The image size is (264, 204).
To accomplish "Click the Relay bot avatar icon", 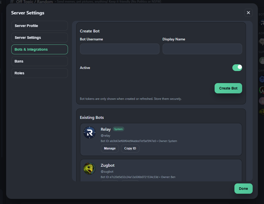I will tap(90, 133).
